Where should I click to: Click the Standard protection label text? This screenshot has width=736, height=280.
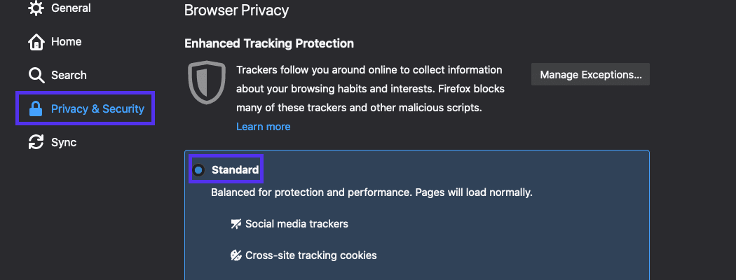coord(236,170)
